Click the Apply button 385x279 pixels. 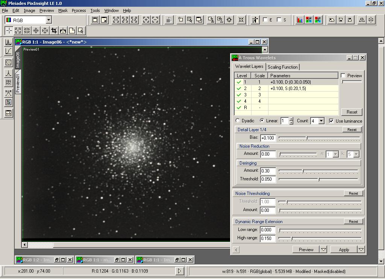(x=344, y=249)
